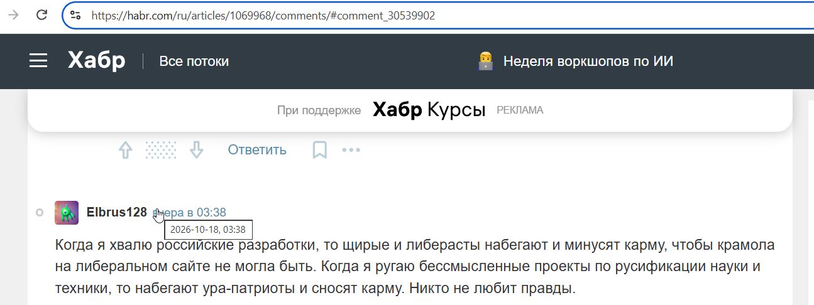
Task: Open the Все потоки selector
Action: pyautogui.click(x=194, y=62)
